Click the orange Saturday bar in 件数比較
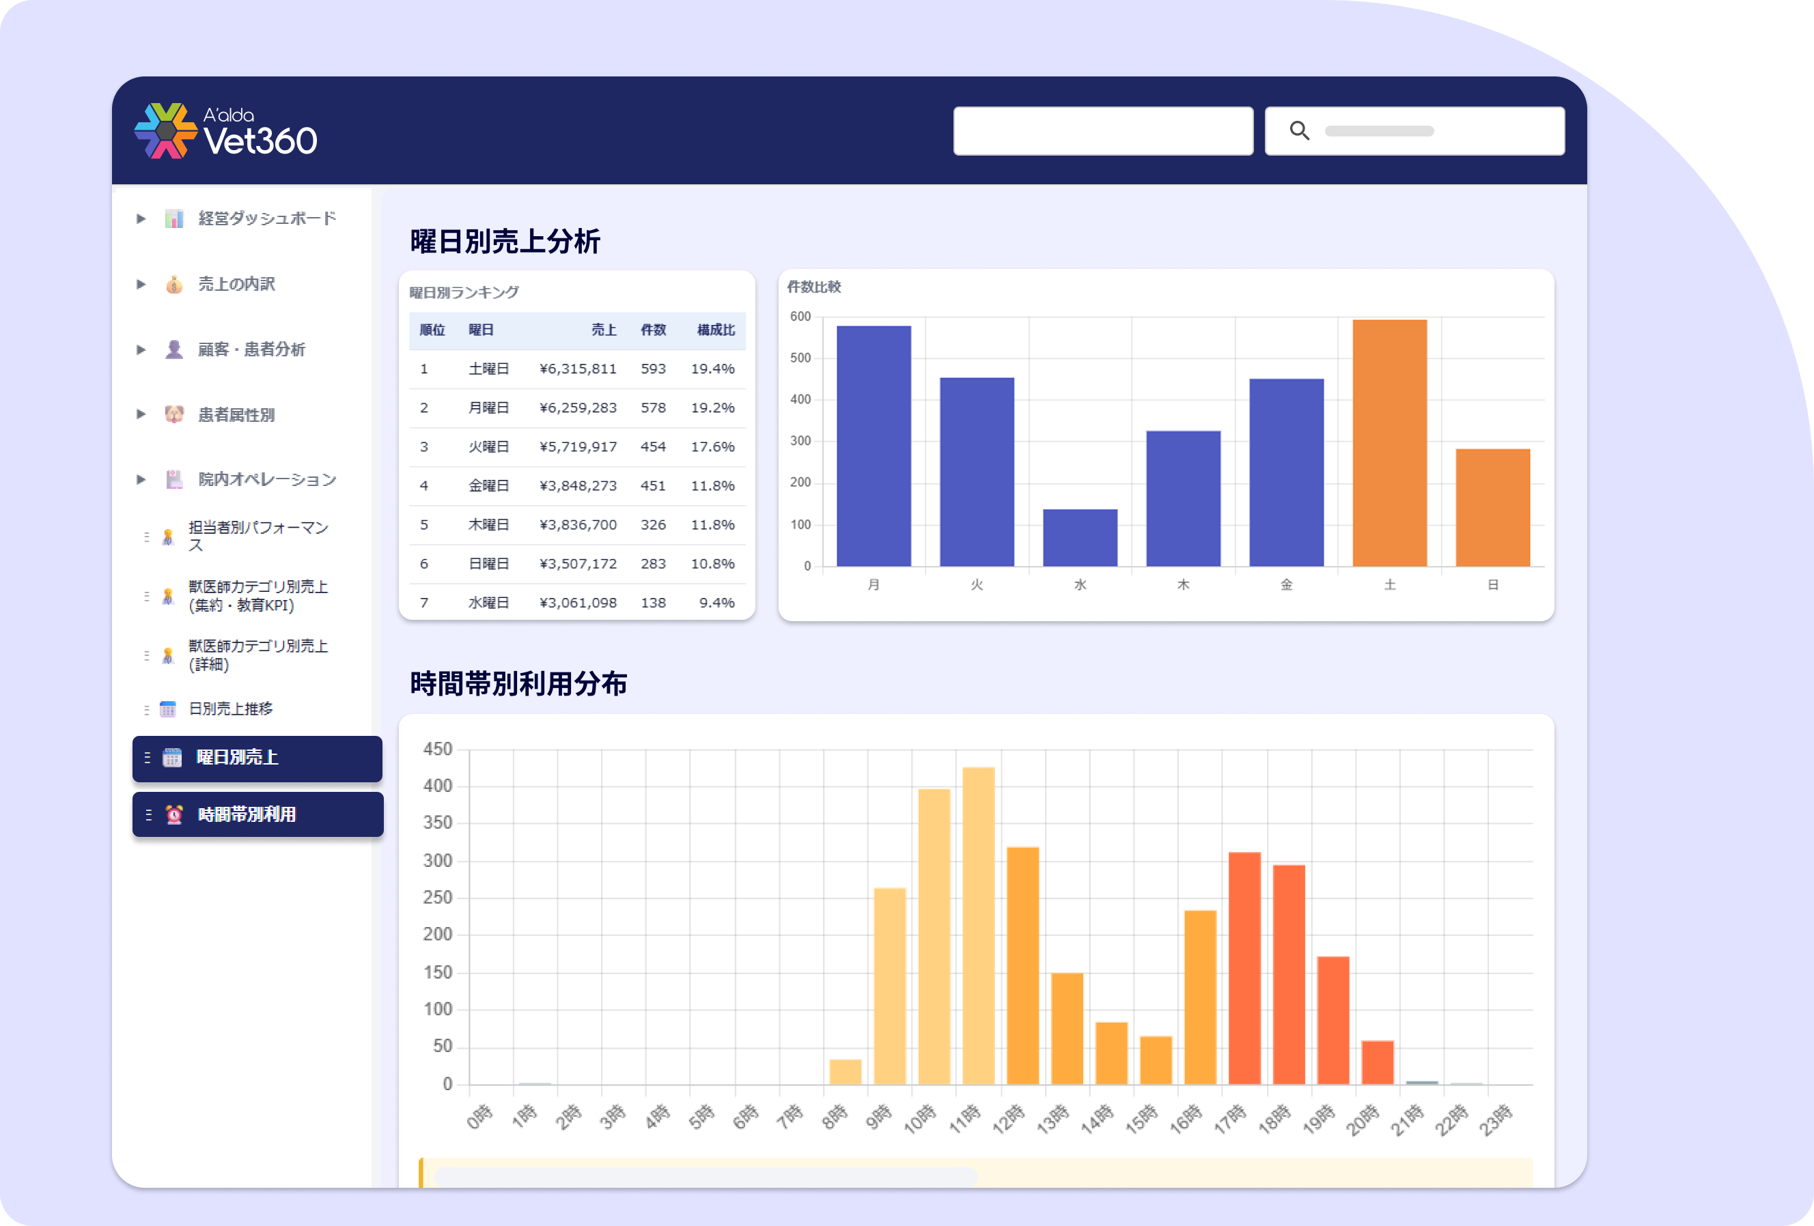Image resolution: width=1814 pixels, height=1226 pixels. pyautogui.click(x=1389, y=443)
